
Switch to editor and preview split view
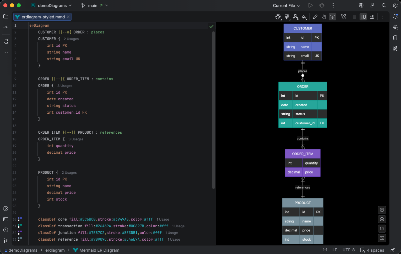(363, 17)
